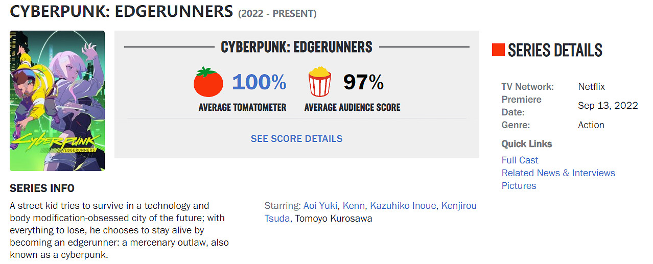
Task: Click the popcorn bucket audience score icon
Action: [x=320, y=82]
